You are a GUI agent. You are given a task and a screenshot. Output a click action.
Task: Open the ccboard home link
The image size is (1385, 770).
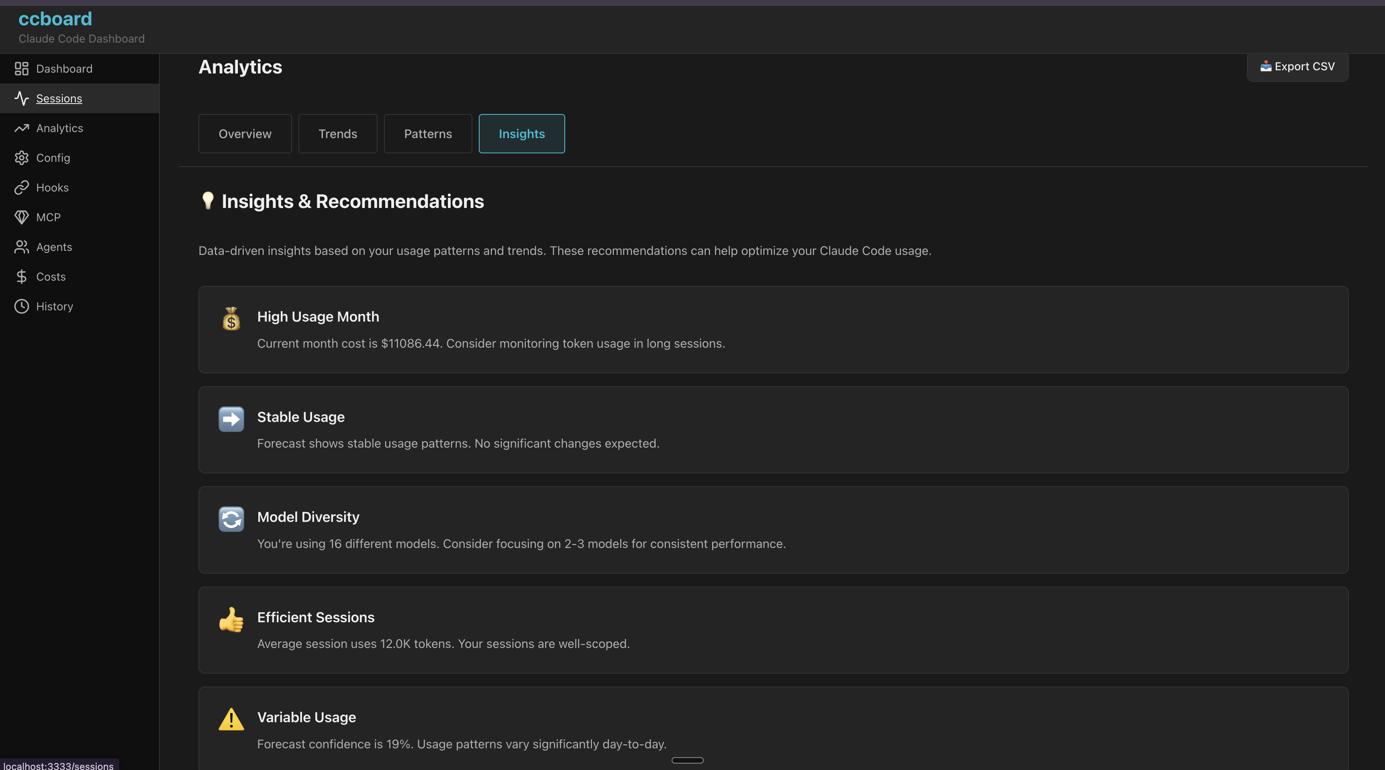54,18
